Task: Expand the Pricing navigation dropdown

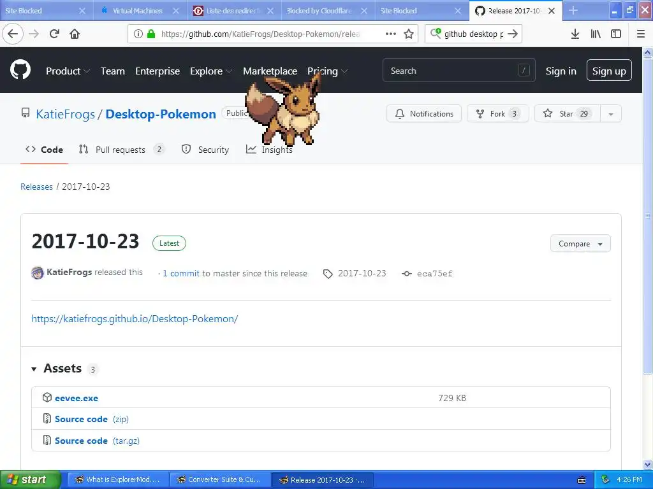Action: click(x=327, y=71)
